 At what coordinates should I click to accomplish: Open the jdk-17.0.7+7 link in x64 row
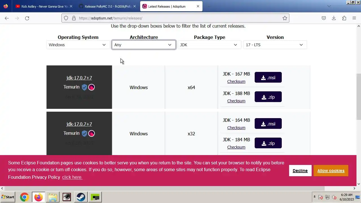(79, 78)
